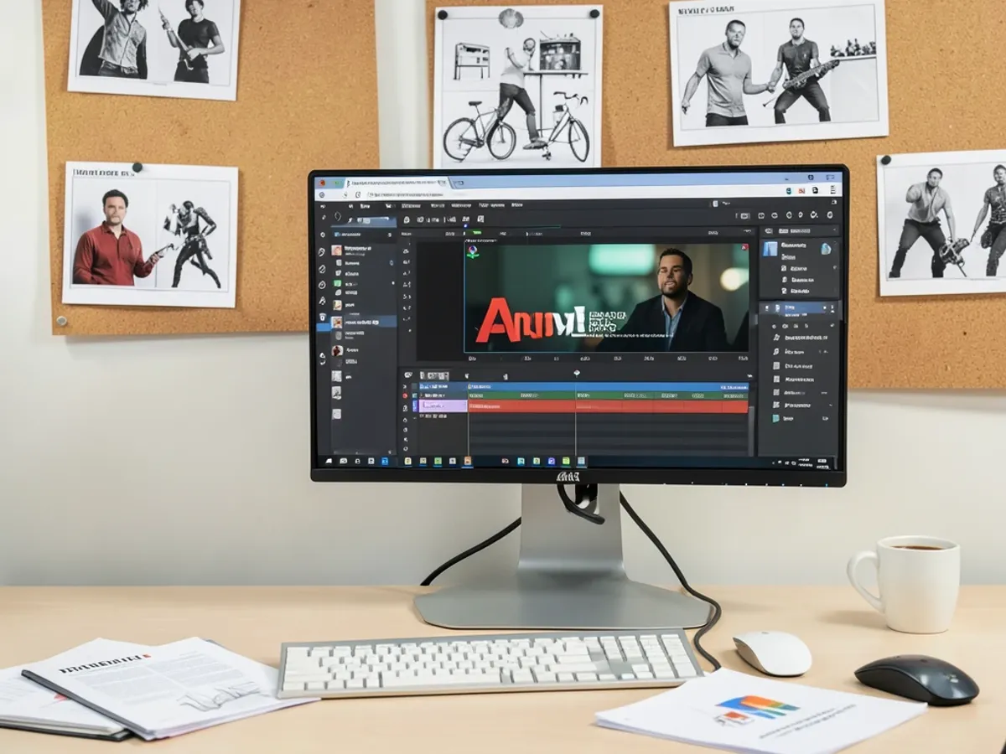
Task: Select the long red clip on the timeline
Action: coord(608,406)
